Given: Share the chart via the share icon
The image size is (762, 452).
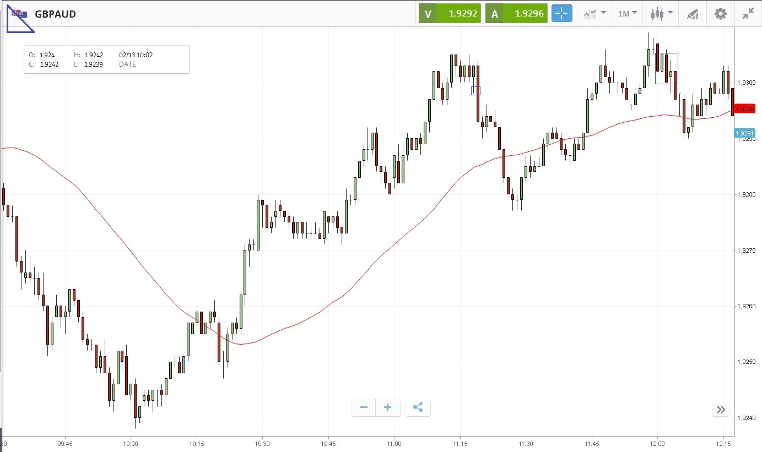Looking at the screenshot, I should click(418, 407).
